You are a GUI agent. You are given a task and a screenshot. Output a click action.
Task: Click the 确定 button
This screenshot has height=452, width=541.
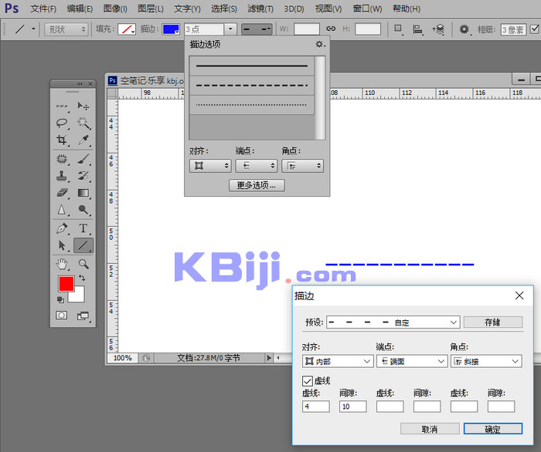(492, 429)
